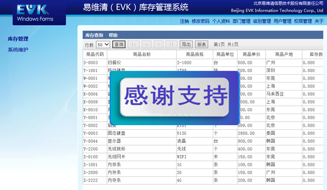This screenshot has height=190, width=327.
Task: Open the 库存查询 menu
Action: click(x=94, y=35)
